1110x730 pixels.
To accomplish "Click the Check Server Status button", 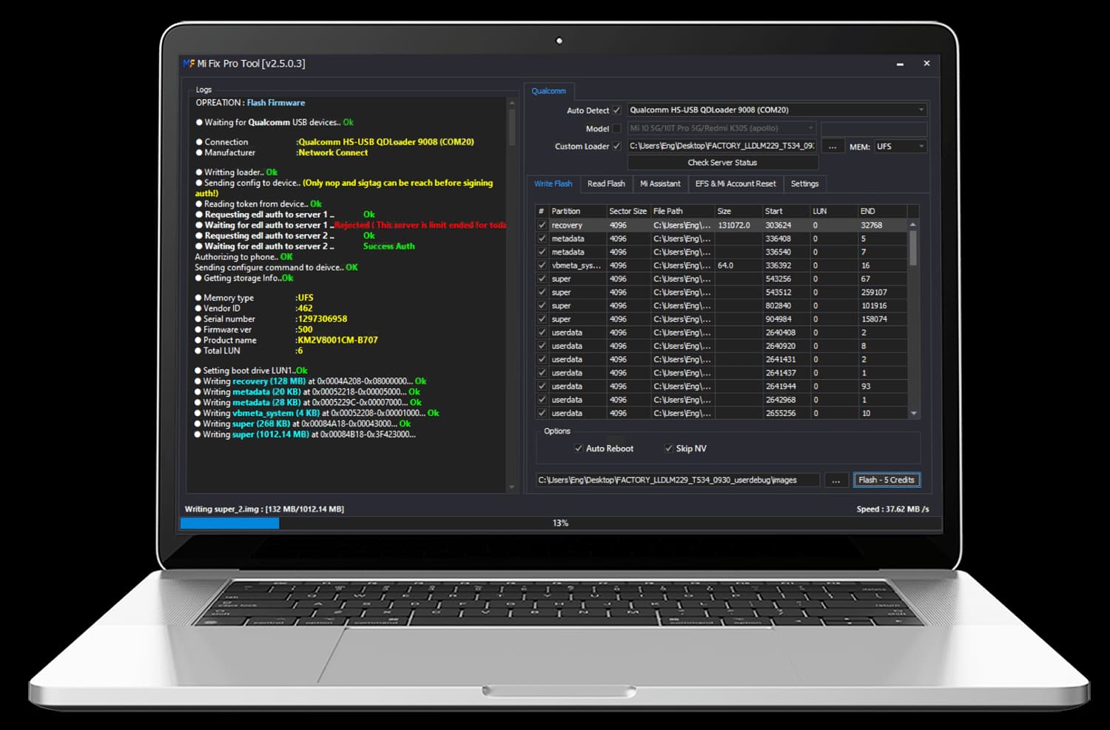I will [722, 162].
